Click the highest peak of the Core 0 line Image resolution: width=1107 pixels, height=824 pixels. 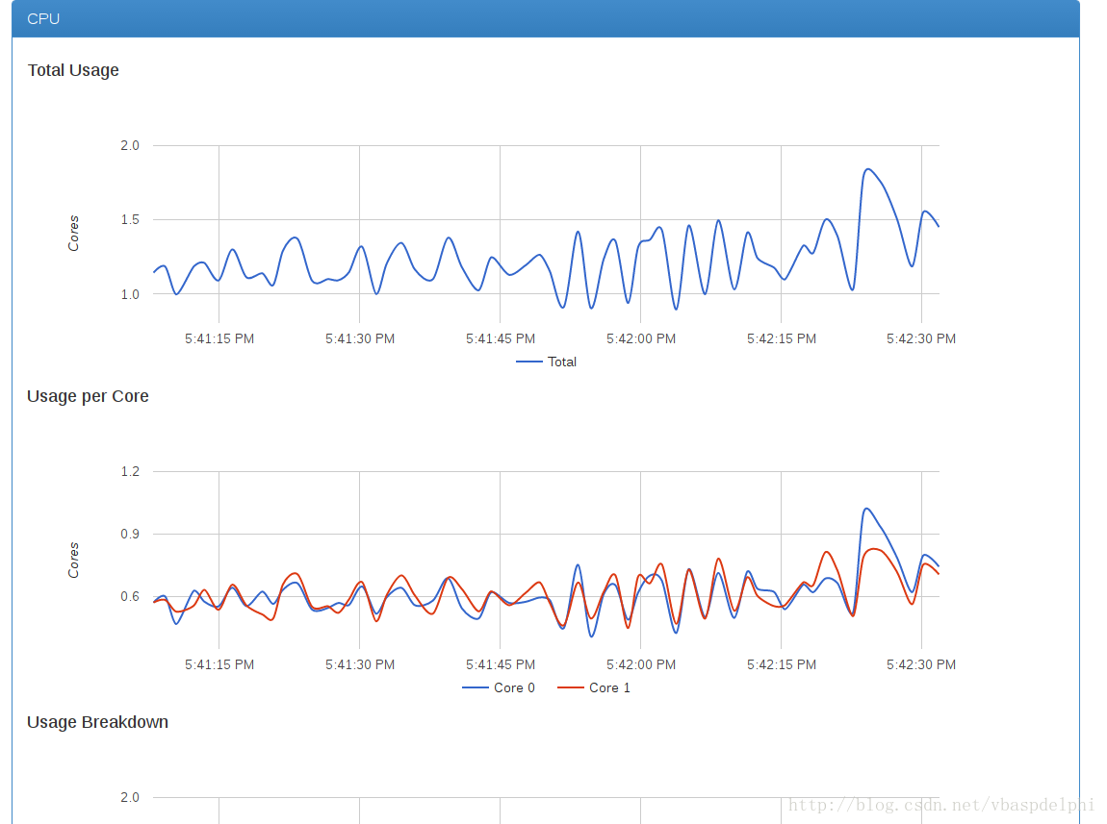(x=866, y=509)
